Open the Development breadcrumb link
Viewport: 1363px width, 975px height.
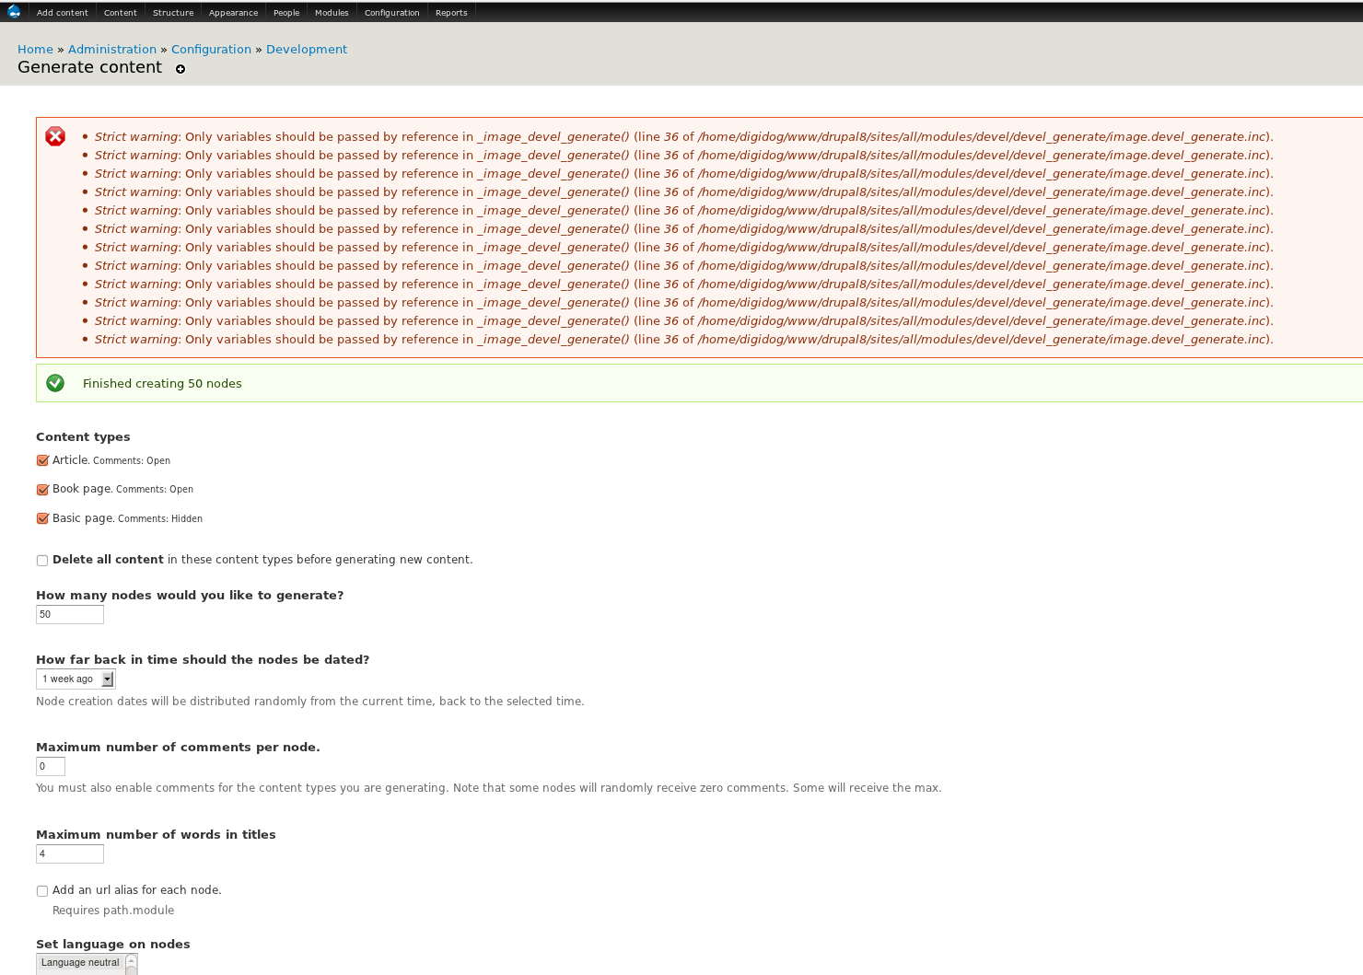pos(307,49)
